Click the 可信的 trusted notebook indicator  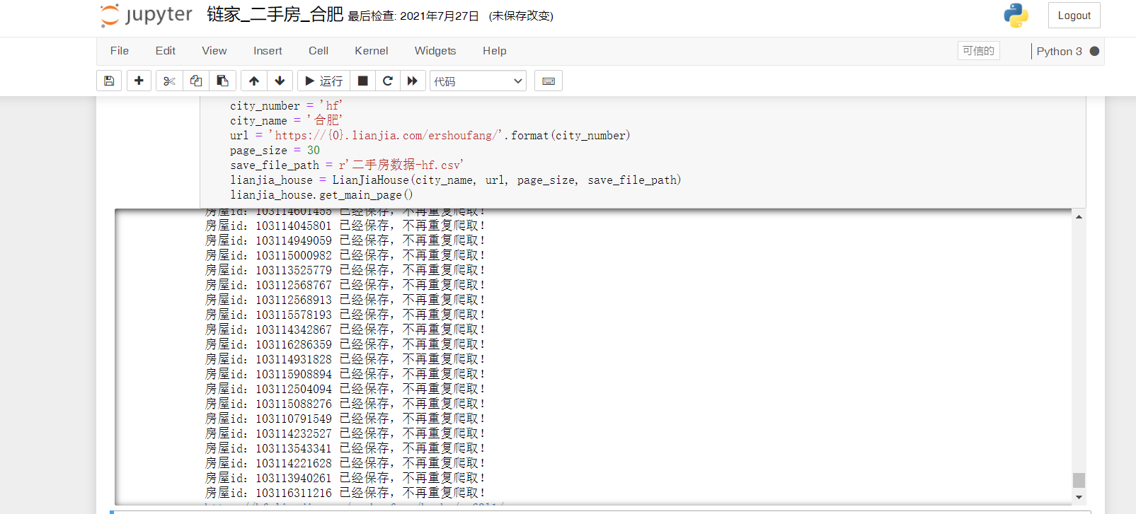(979, 51)
